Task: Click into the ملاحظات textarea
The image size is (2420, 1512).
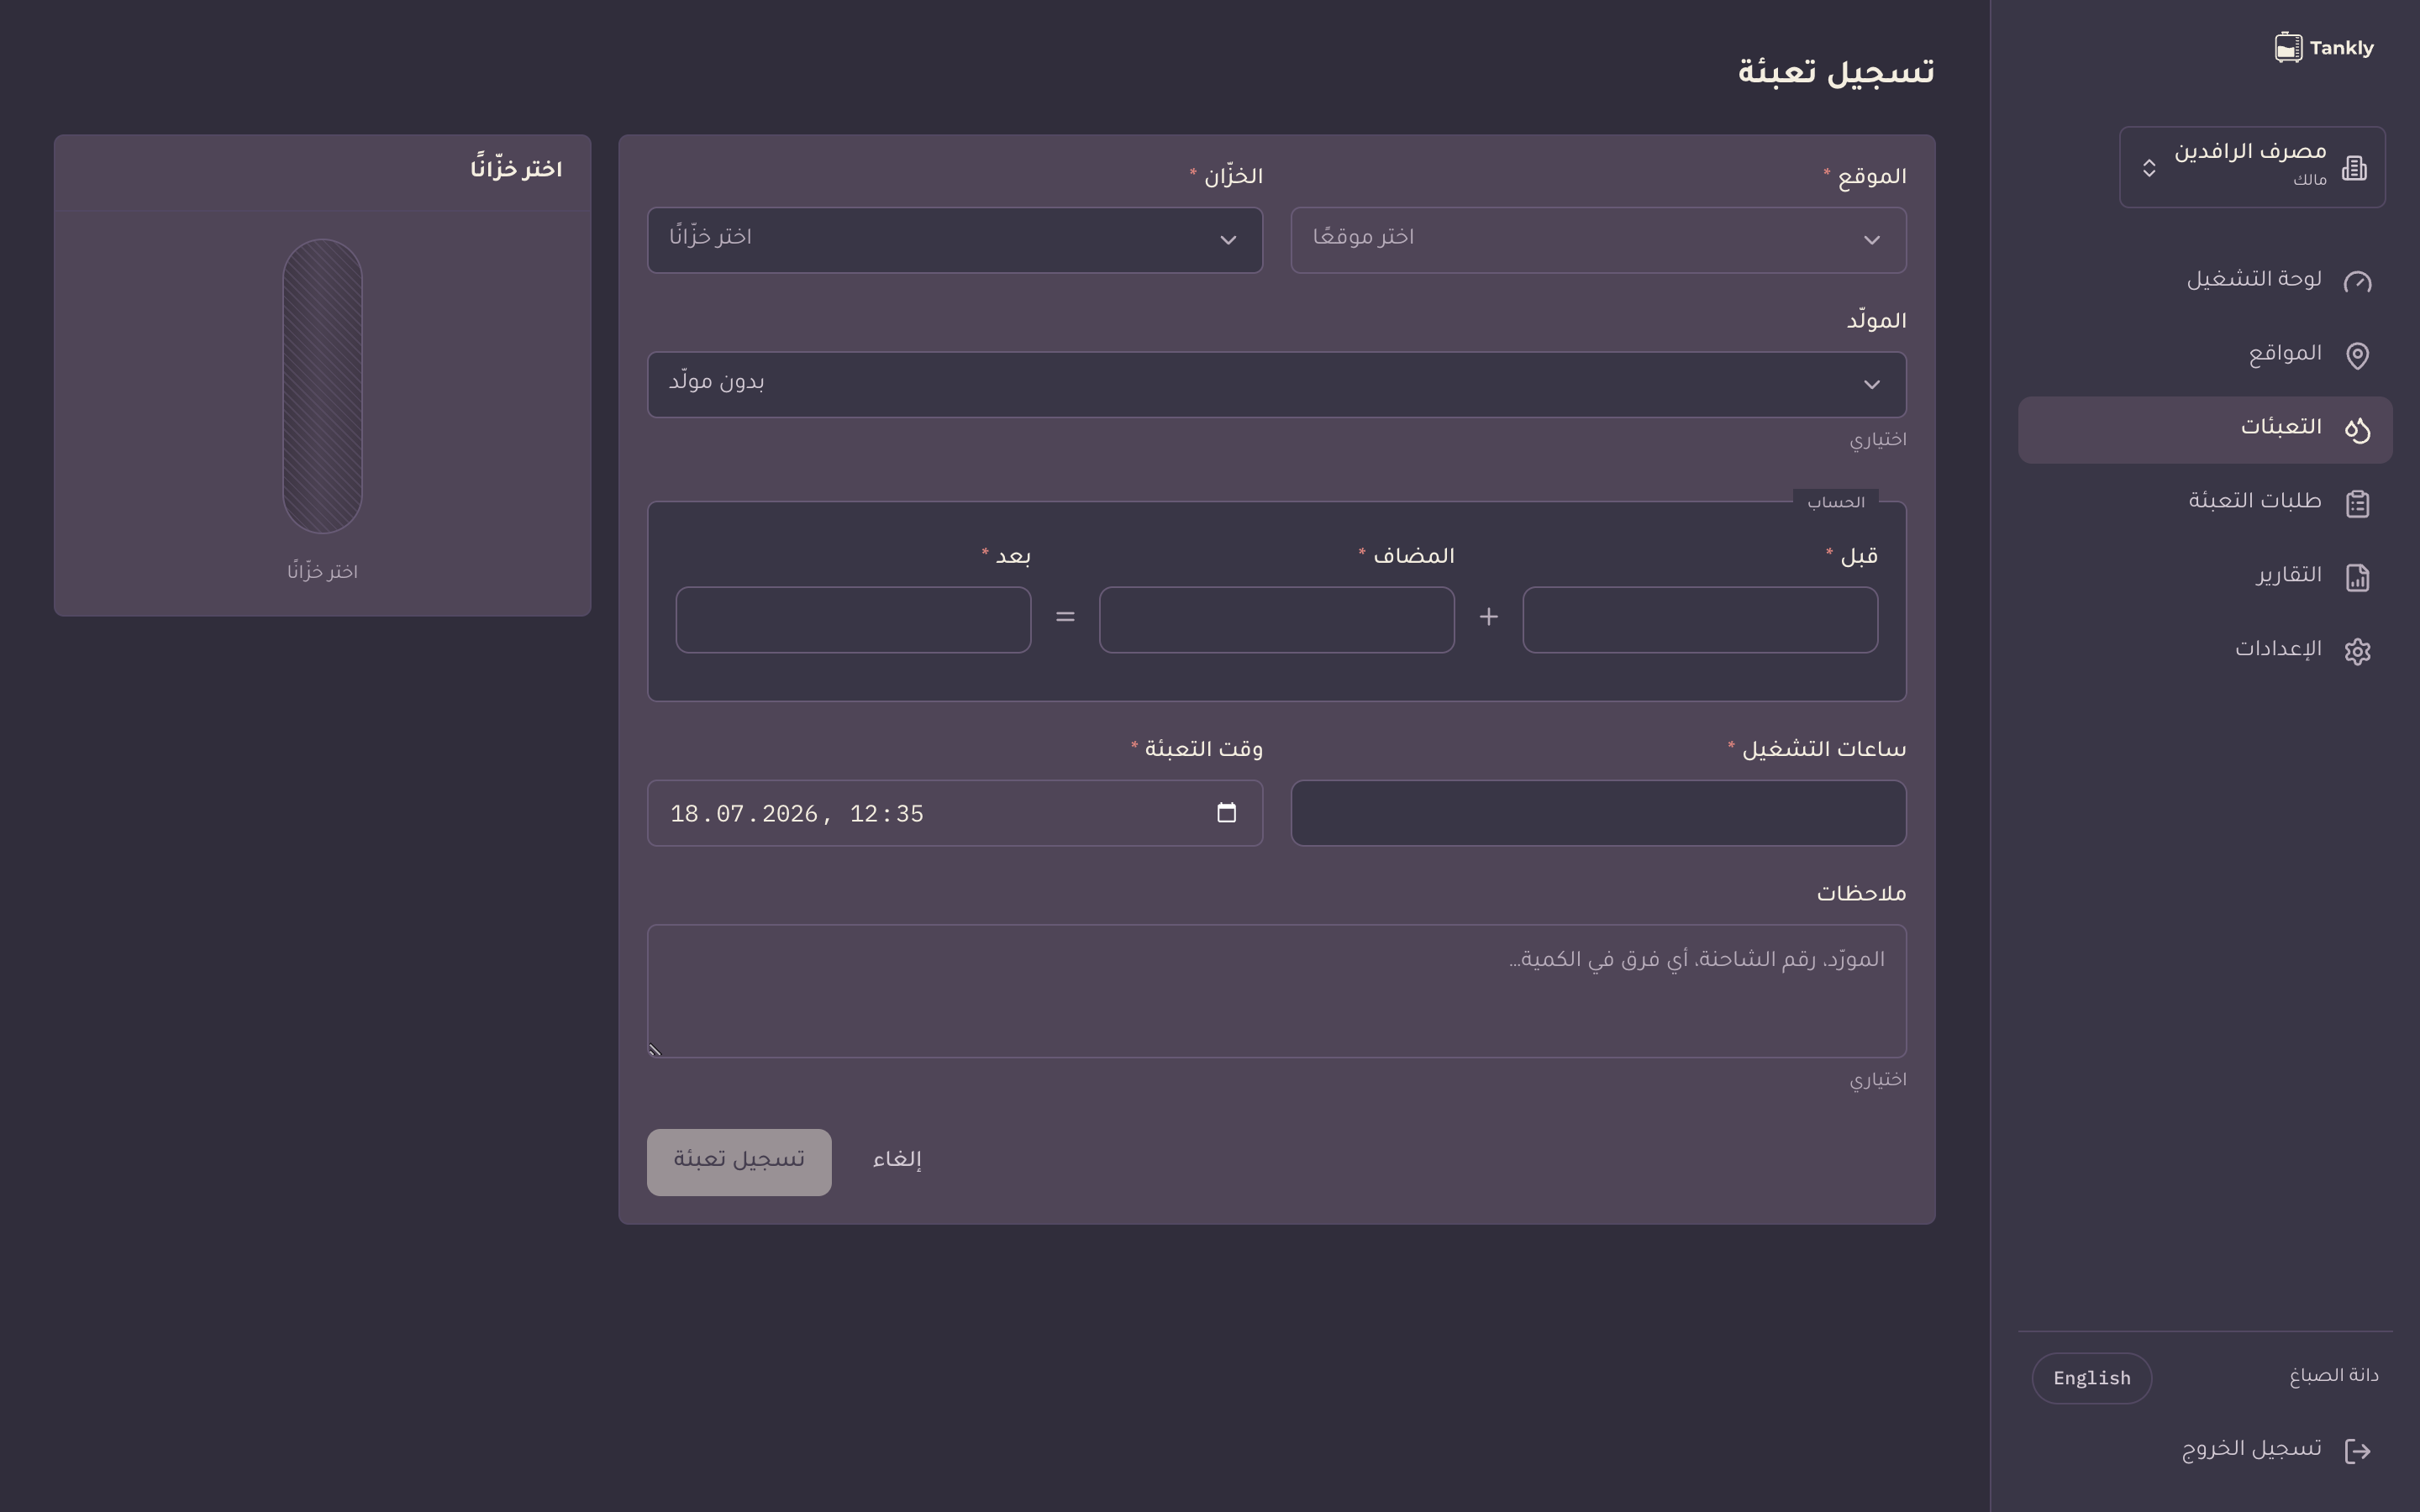Action: click(x=1277, y=991)
